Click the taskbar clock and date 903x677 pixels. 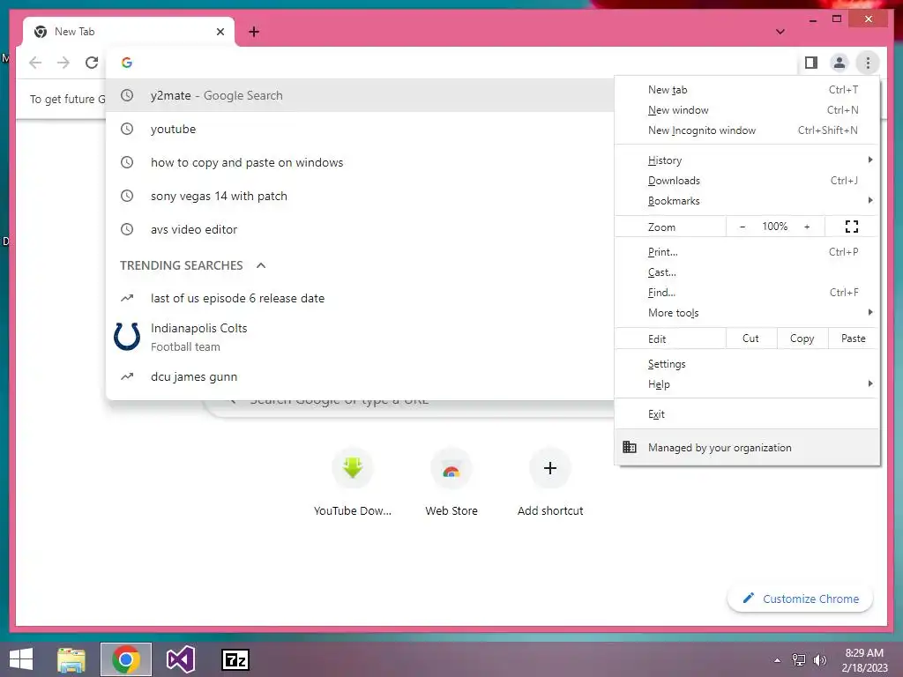[x=864, y=659]
